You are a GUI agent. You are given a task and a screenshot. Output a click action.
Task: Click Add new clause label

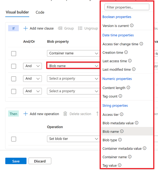pyautogui.click(x=42, y=28)
